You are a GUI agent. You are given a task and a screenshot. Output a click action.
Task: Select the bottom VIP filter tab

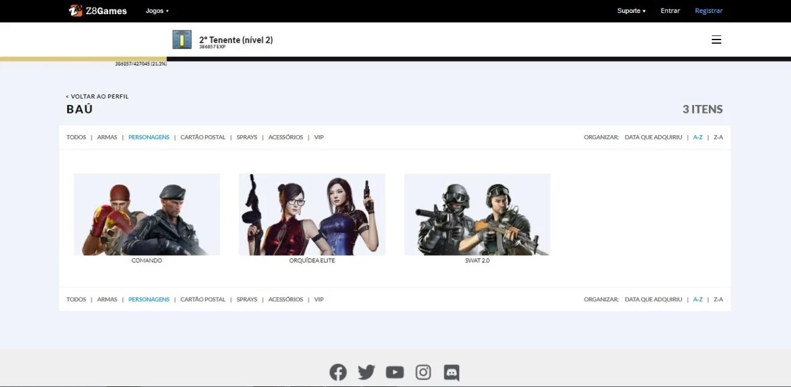319,299
